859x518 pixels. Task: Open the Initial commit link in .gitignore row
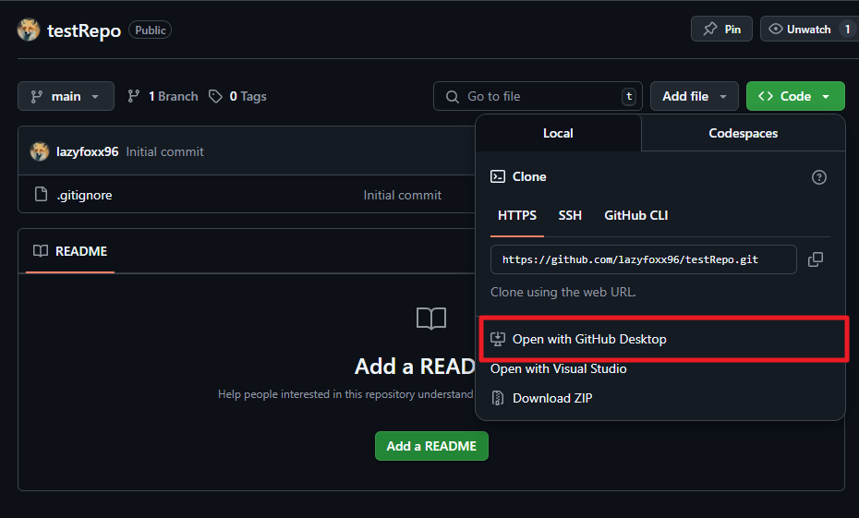point(402,195)
